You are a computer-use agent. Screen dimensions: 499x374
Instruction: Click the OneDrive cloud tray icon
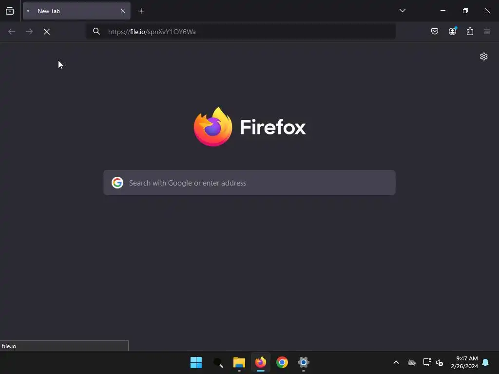pos(412,362)
